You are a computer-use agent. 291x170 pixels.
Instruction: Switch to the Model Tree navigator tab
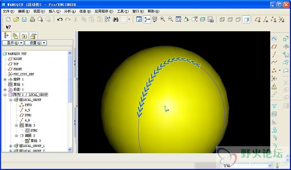pos(6,35)
